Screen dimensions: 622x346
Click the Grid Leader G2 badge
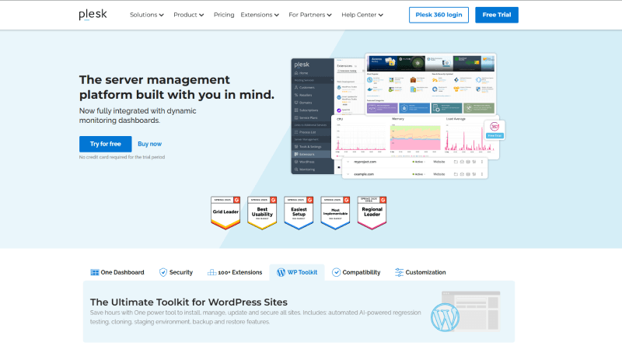pos(225,212)
